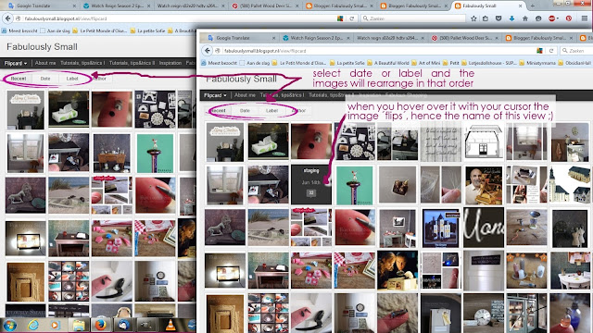Open the Flipcard view dropdown in back window
The width and height of the screenshot is (593, 333).
click(16, 63)
